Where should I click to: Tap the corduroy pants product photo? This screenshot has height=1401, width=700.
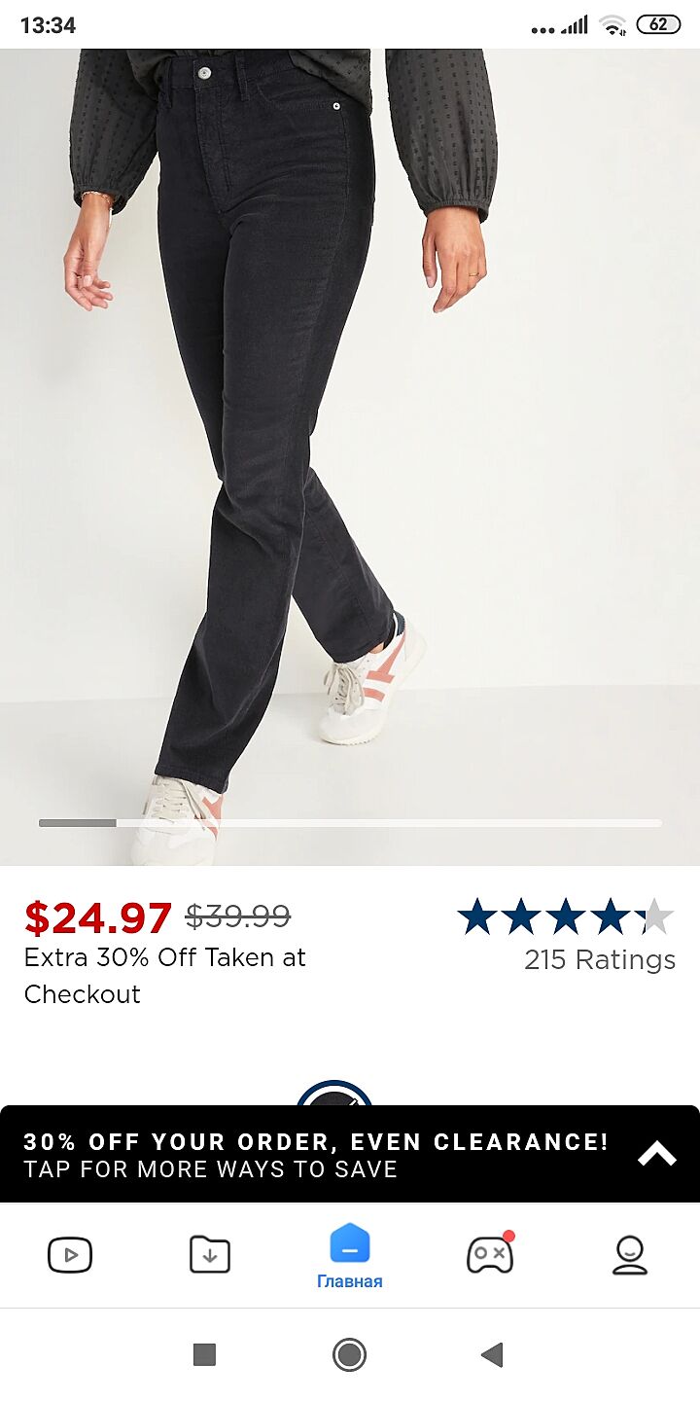(x=350, y=457)
